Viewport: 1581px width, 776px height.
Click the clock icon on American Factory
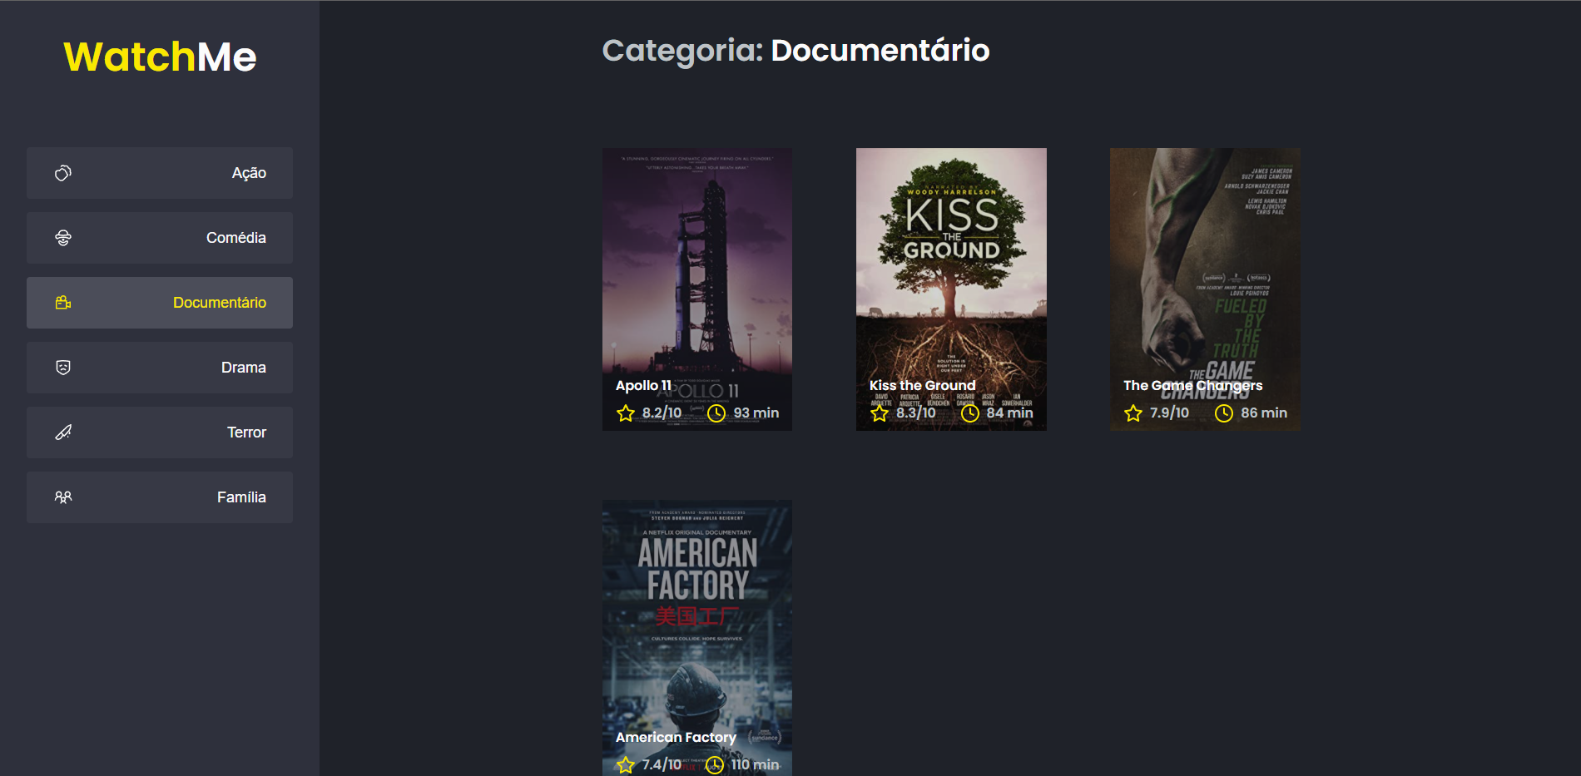715,765
